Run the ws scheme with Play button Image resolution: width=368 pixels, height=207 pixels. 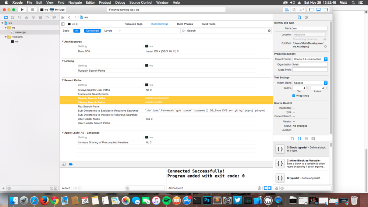(x=22, y=10)
